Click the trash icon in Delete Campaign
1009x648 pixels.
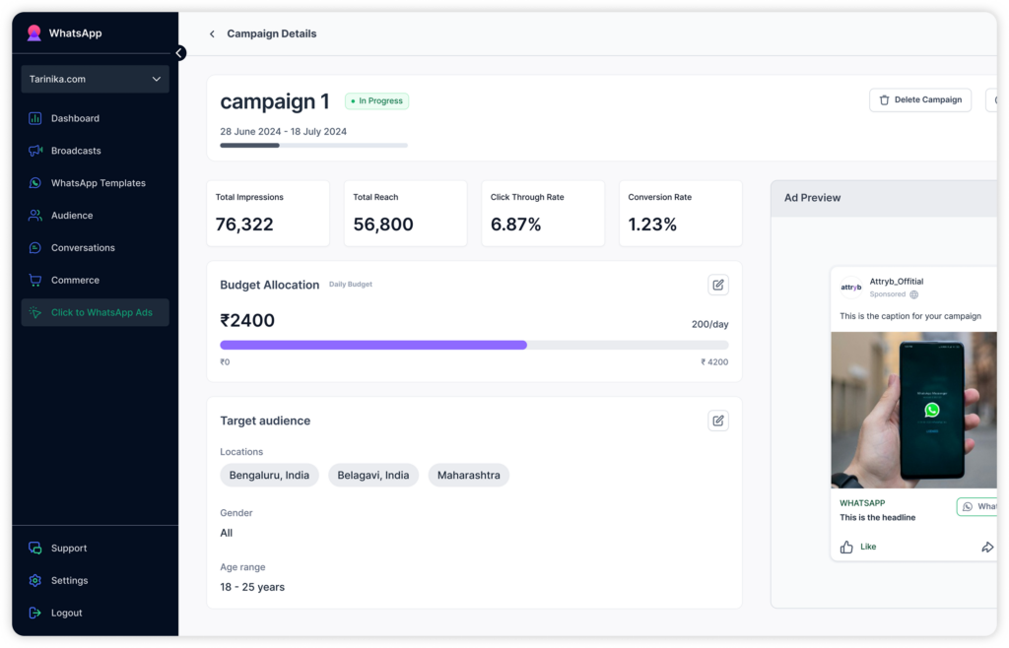pos(884,100)
